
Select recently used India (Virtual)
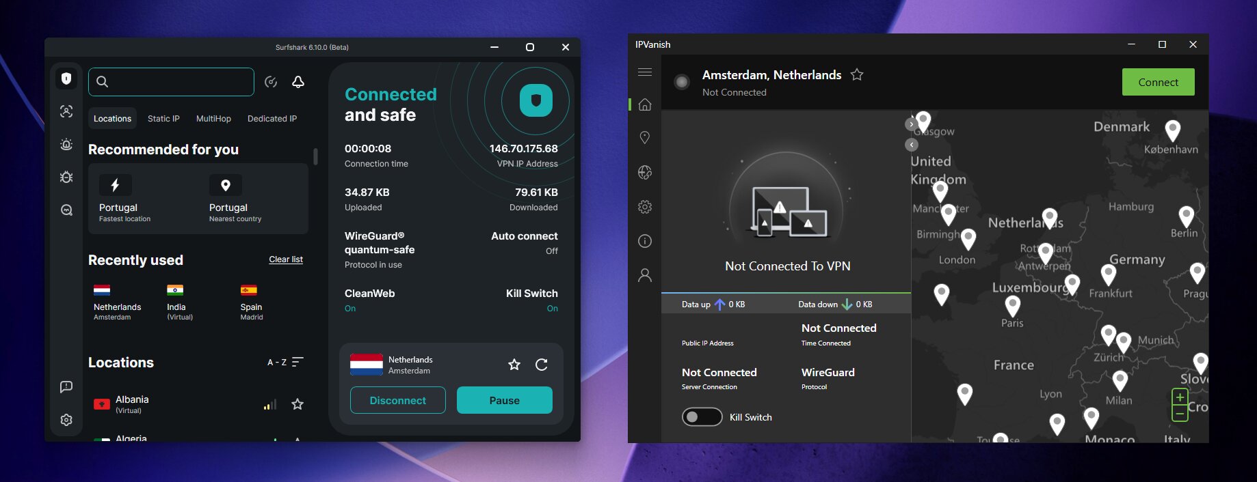(x=180, y=302)
